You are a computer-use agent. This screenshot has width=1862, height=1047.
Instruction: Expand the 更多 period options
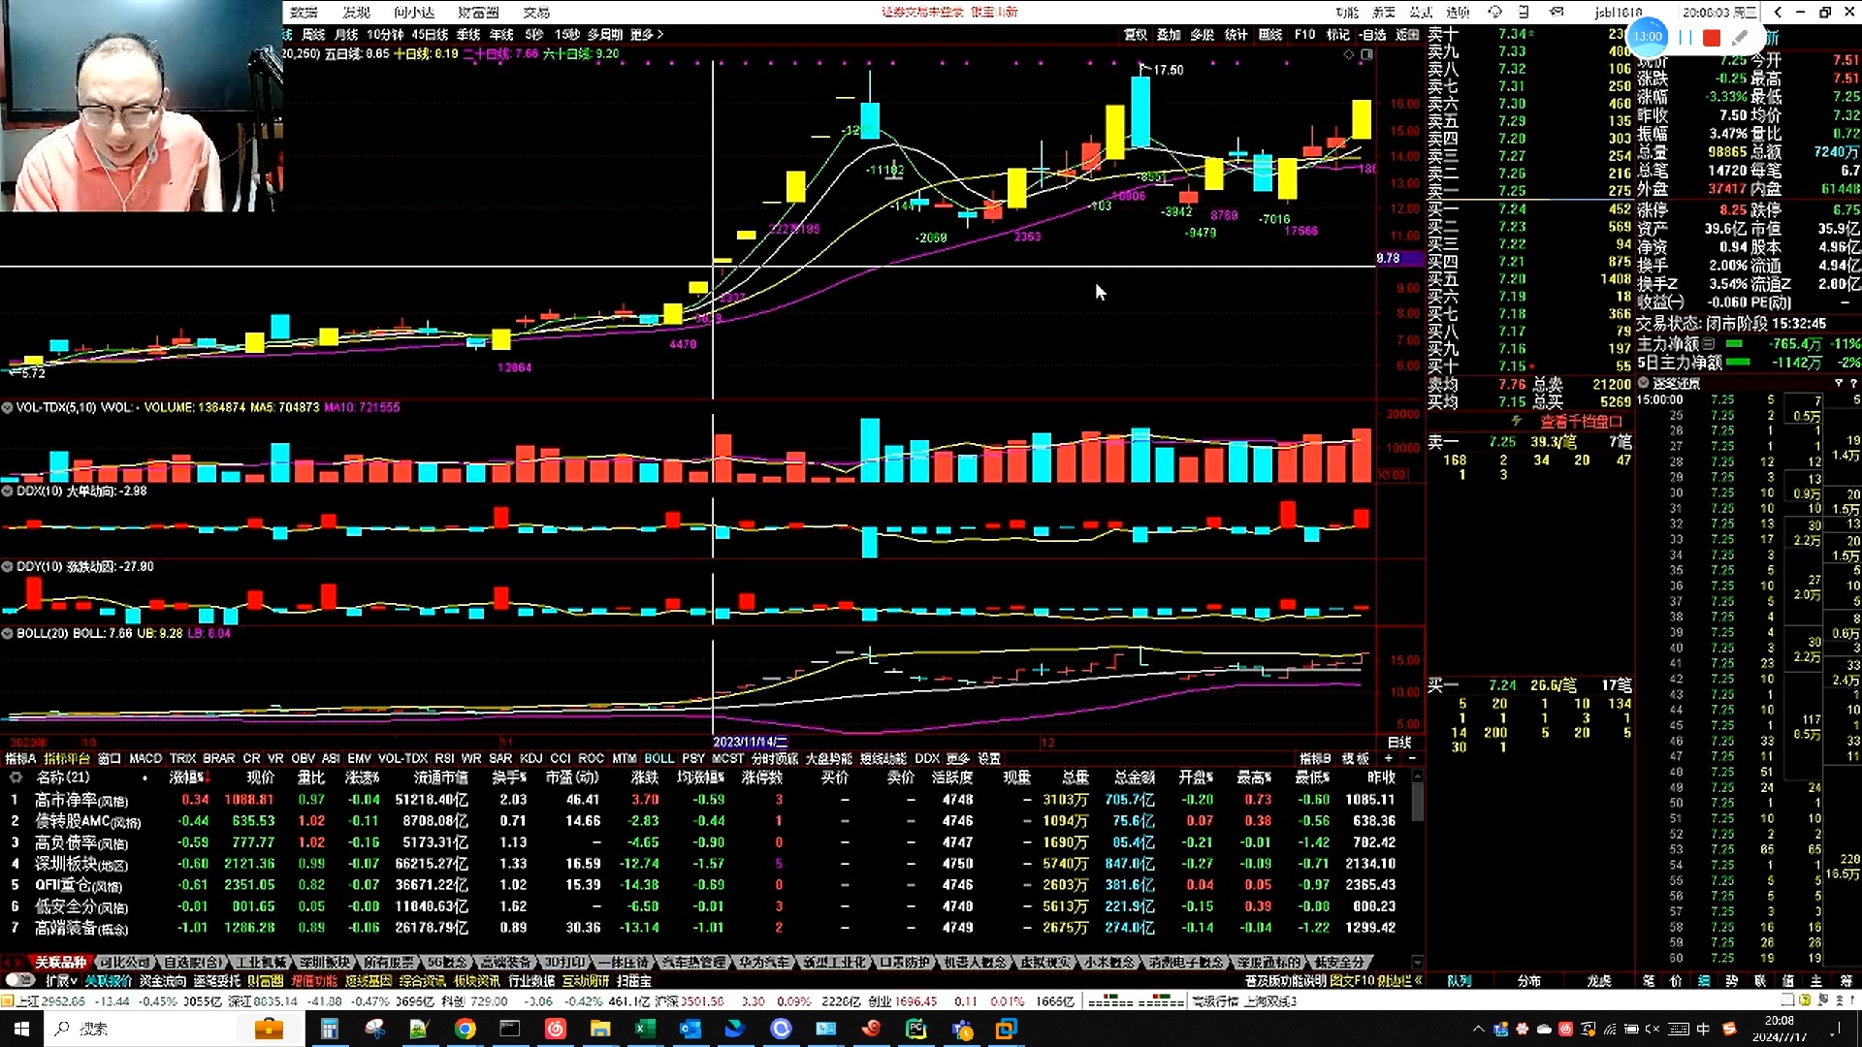pos(647,34)
